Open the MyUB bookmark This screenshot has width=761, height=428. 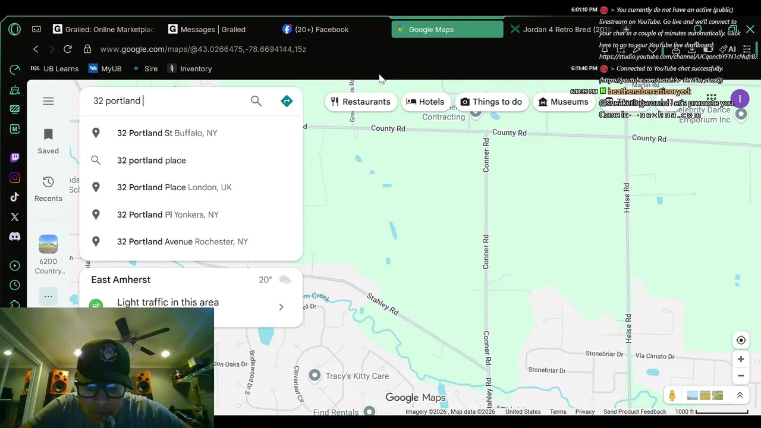[x=105, y=69]
